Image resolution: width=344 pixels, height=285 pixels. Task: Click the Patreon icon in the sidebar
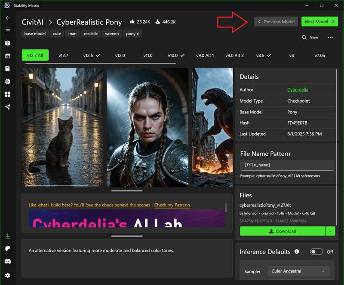(x=8, y=249)
